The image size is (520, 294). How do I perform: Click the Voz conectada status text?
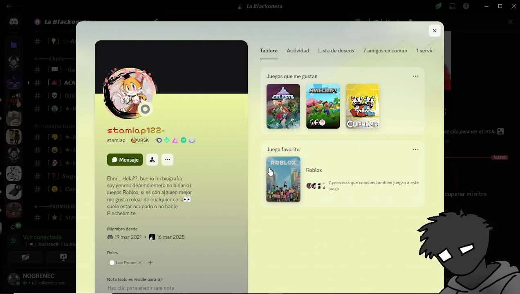[x=42, y=237]
